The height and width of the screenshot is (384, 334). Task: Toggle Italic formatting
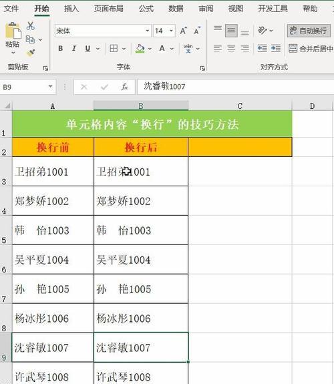74,49
